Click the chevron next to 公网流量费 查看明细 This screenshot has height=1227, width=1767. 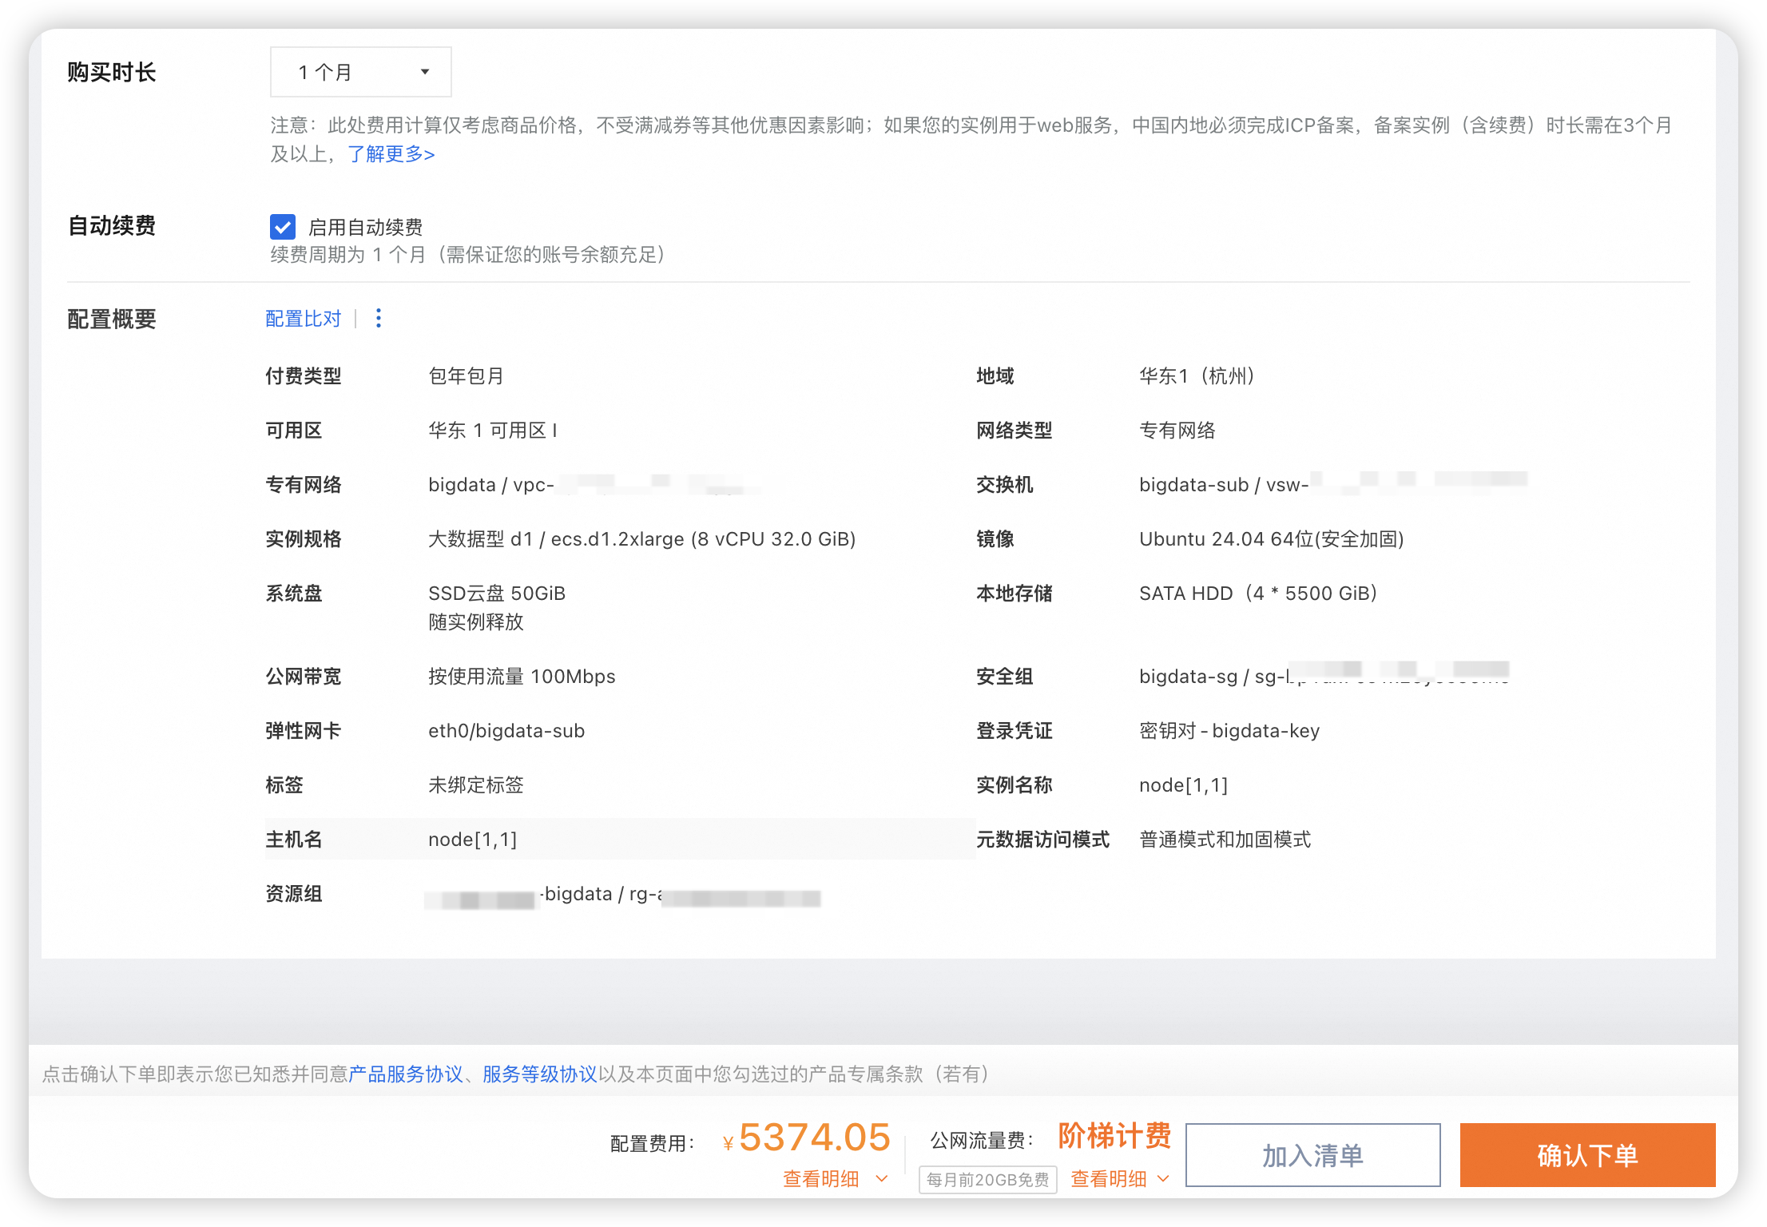(1164, 1178)
